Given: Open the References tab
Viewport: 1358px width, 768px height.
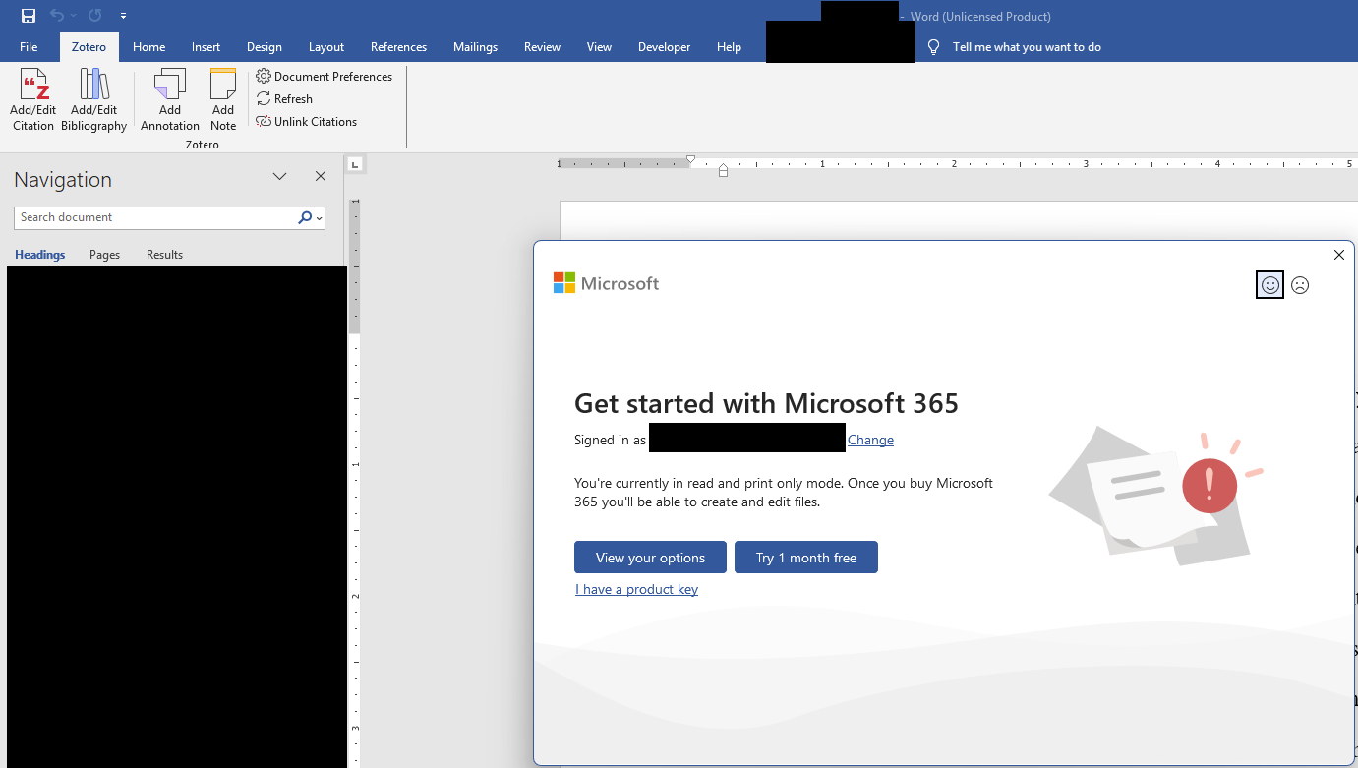Looking at the screenshot, I should pyautogui.click(x=398, y=46).
